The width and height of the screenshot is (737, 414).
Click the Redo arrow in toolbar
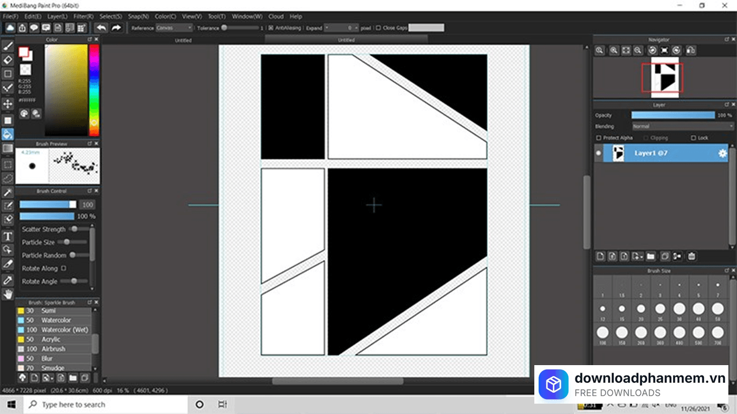pos(116,28)
